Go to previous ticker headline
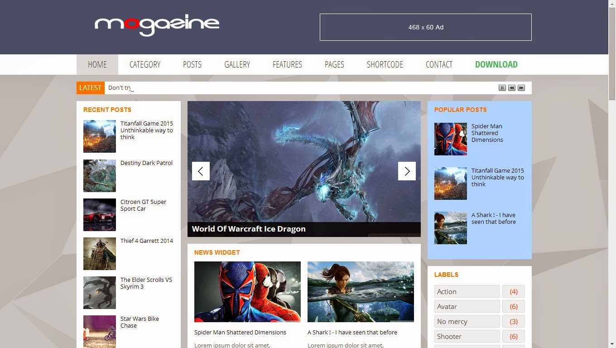The image size is (616, 348). tap(511, 88)
